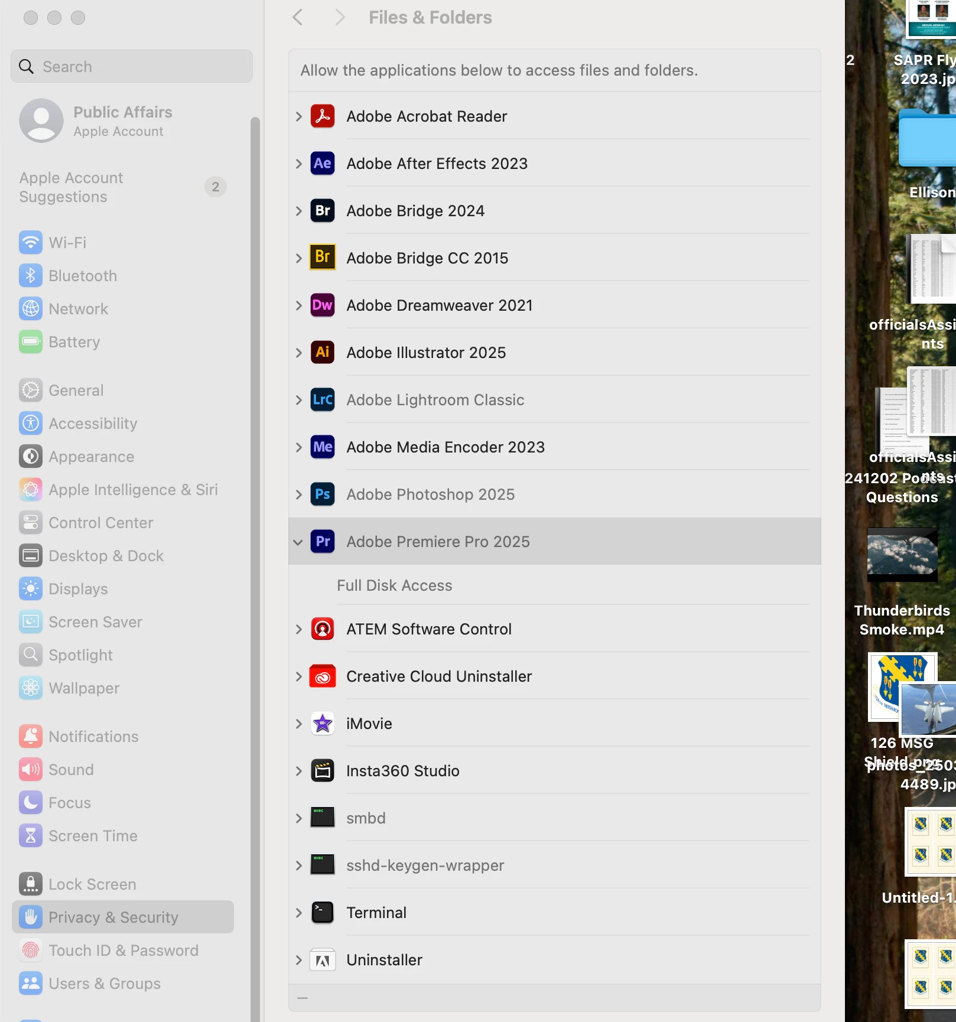Click the Terminal app icon
Viewport: 956px width, 1022px height.
coord(323,913)
